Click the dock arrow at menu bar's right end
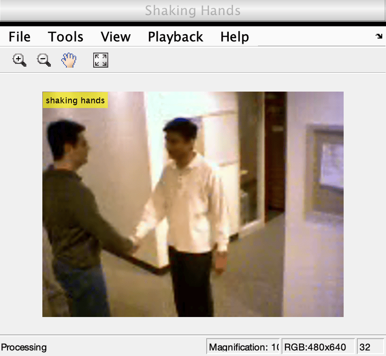 379,36
